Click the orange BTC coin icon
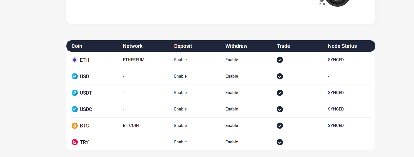 [75, 126]
